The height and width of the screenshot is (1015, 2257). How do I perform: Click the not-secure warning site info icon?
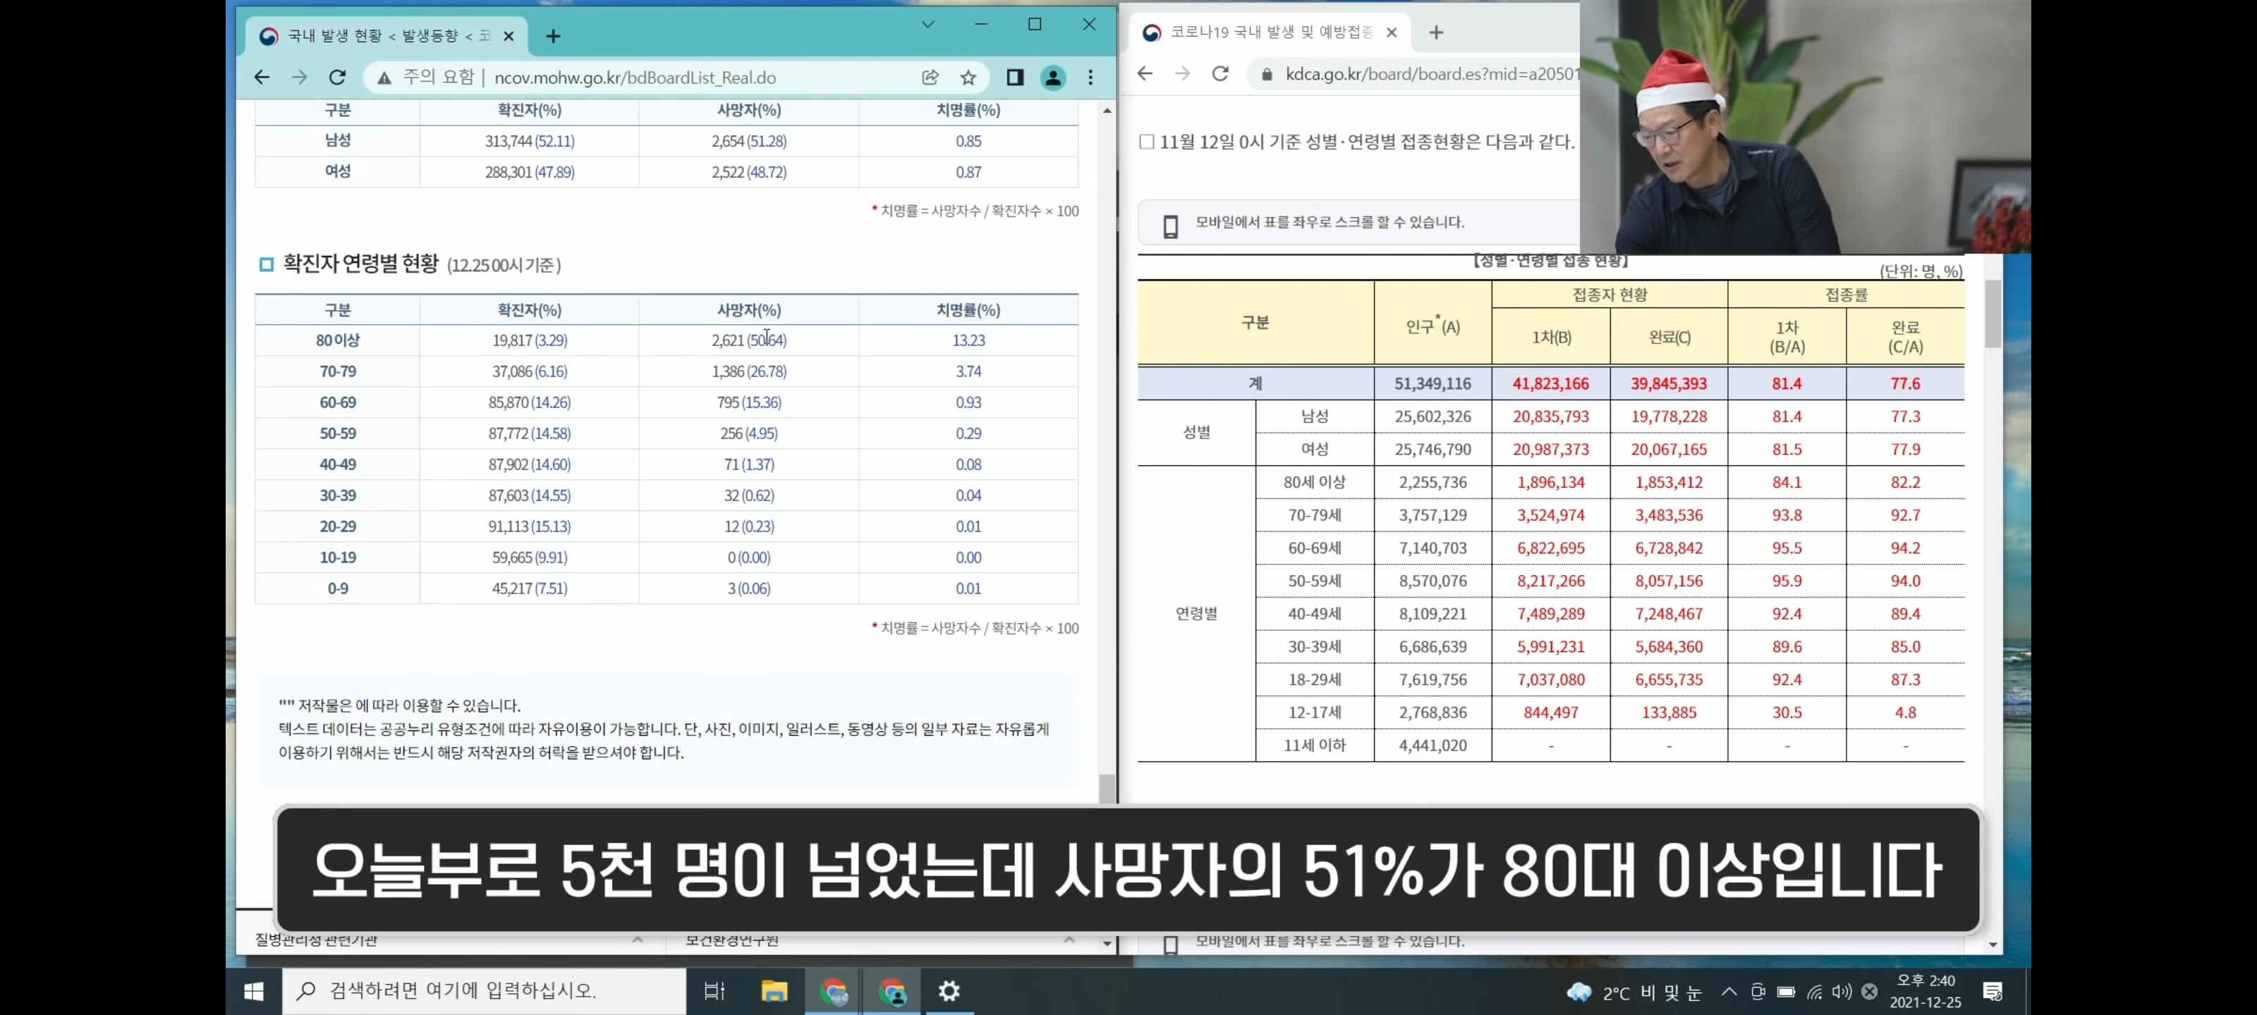(384, 78)
